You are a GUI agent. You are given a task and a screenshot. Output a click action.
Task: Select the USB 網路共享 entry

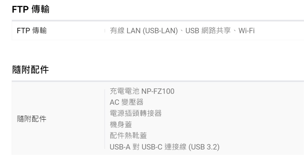coord(208,31)
